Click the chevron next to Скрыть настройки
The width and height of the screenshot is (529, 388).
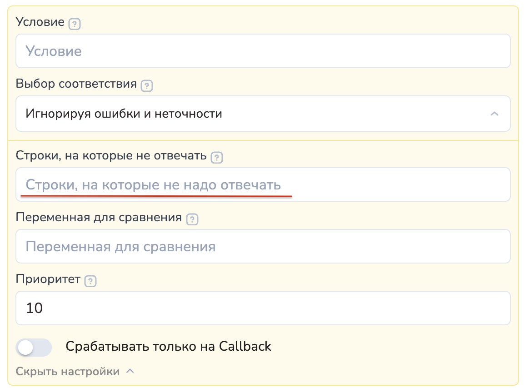(x=130, y=371)
